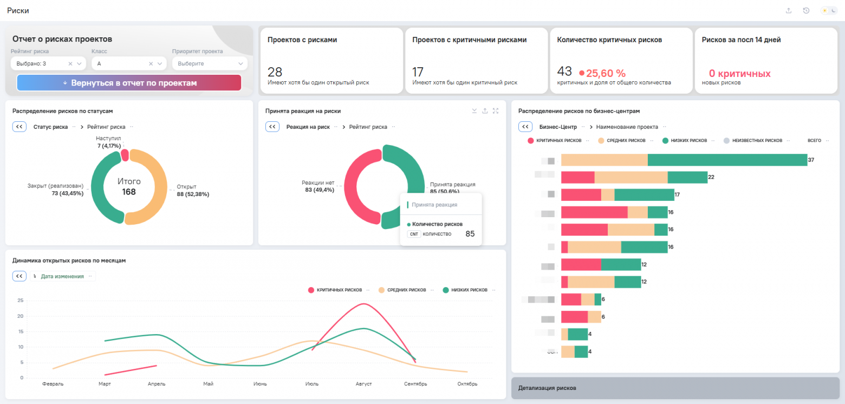Toggle 'Средних рисков' legend in monthly dynamics chart
The image size is (845, 404).
(402, 290)
